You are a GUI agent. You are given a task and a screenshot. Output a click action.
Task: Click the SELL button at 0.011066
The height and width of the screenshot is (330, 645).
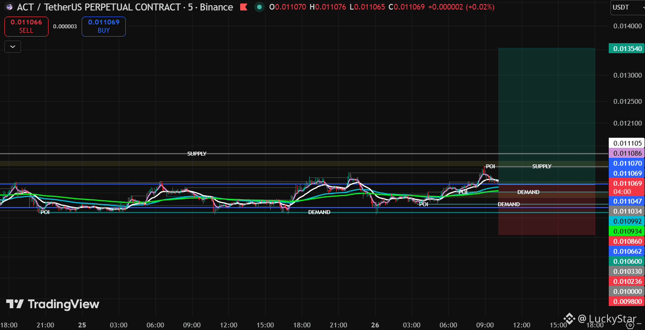coord(26,27)
